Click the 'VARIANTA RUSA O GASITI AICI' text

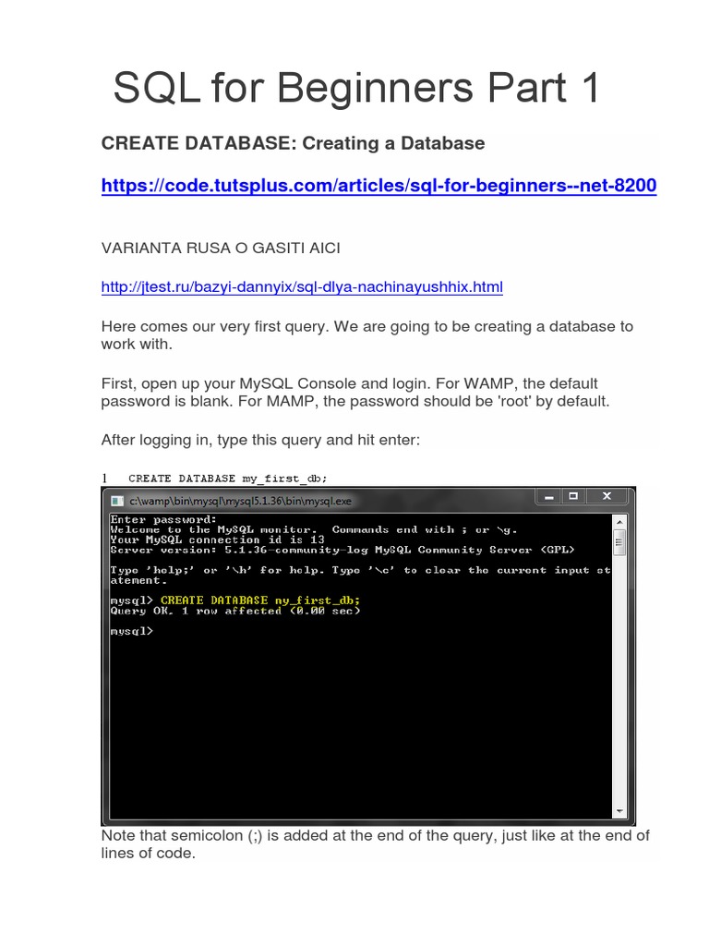221,248
